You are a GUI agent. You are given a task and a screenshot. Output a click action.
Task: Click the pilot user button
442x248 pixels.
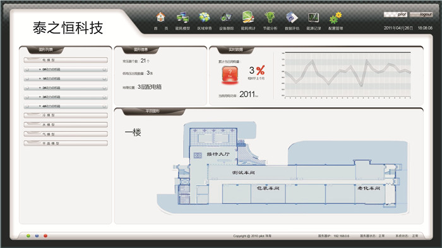pyautogui.click(x=395, y=15)
